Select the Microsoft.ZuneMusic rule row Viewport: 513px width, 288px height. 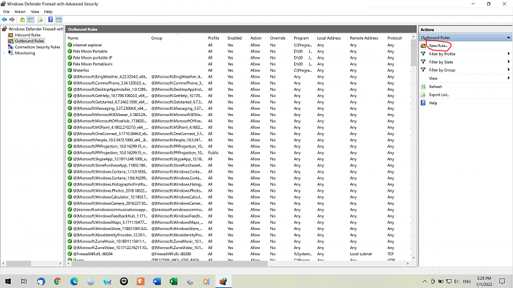pyautogui.click(x=238, y=242)
